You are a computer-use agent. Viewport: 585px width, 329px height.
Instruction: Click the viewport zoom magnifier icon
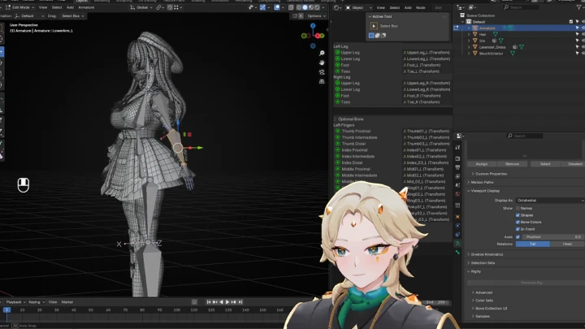pyautogui.click(x=322, y=54)
